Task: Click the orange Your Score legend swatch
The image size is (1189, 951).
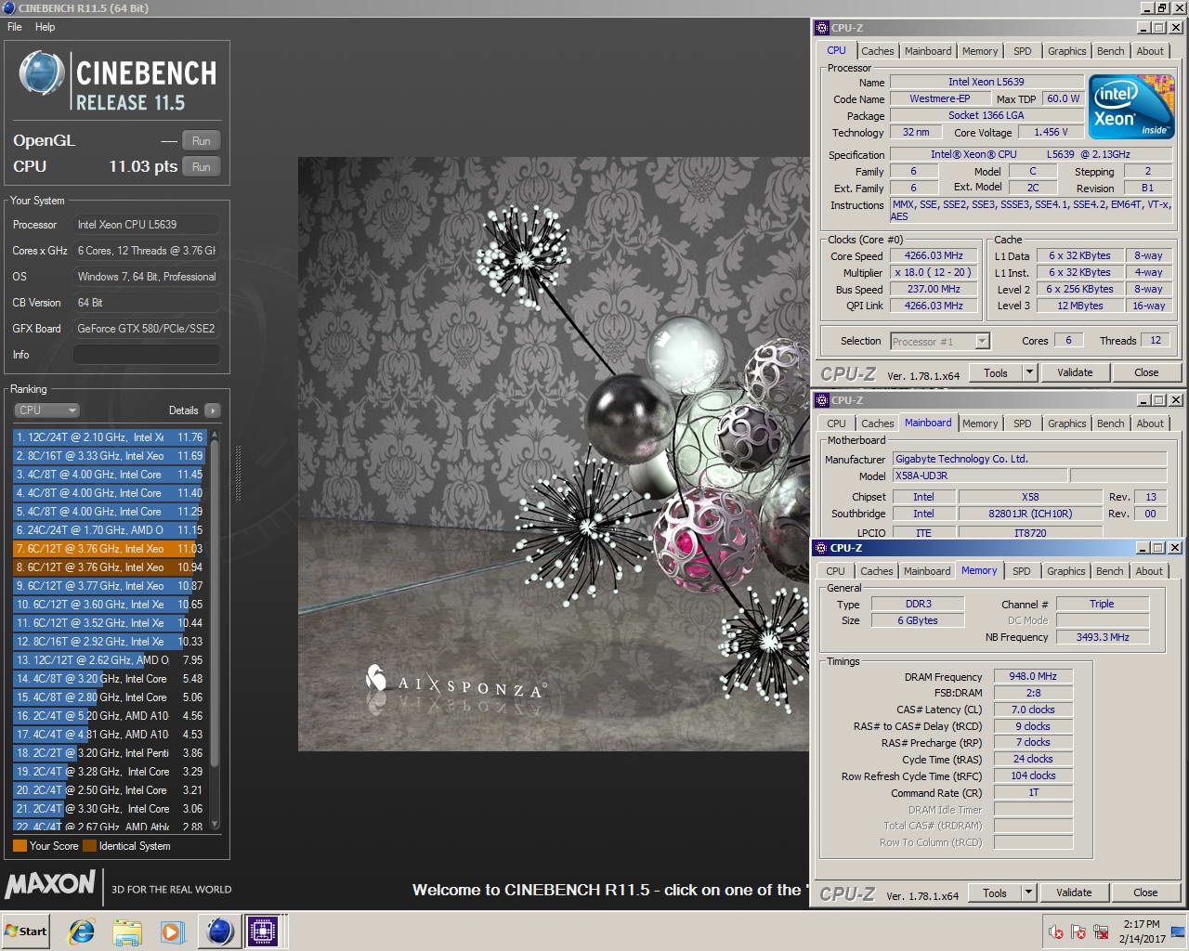Action: coord(20,846)
